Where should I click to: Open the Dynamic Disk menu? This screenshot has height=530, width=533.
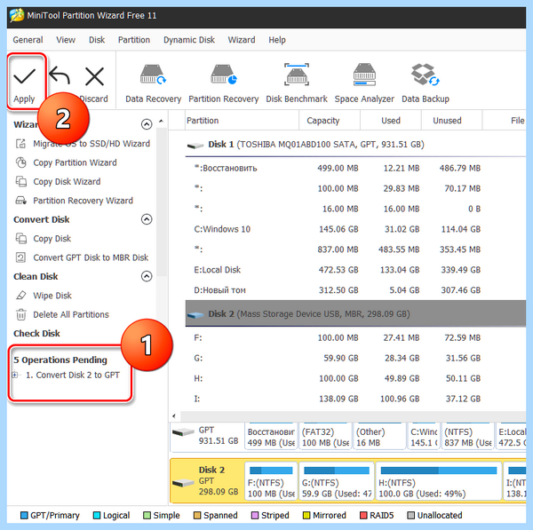click(x=189, y=40)
